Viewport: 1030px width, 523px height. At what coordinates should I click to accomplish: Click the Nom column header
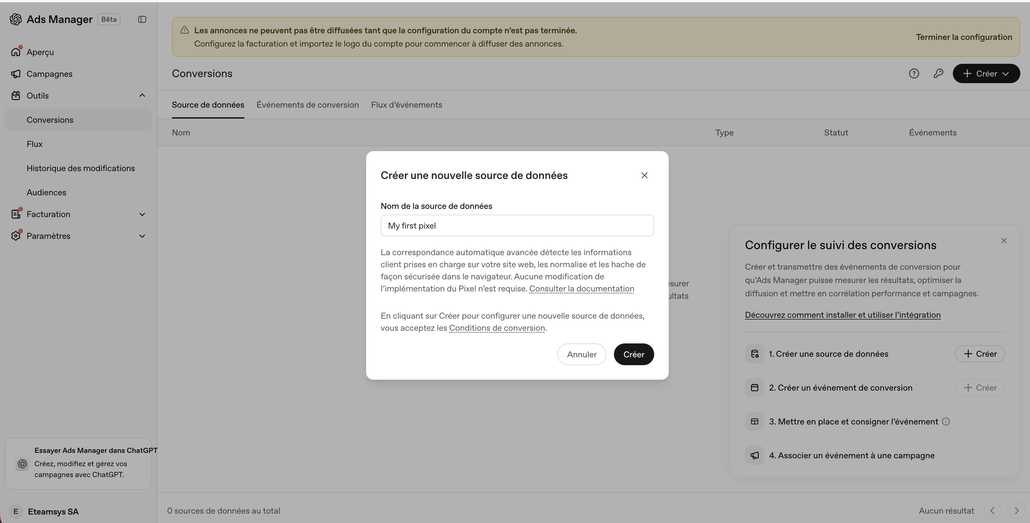point(181,133)
